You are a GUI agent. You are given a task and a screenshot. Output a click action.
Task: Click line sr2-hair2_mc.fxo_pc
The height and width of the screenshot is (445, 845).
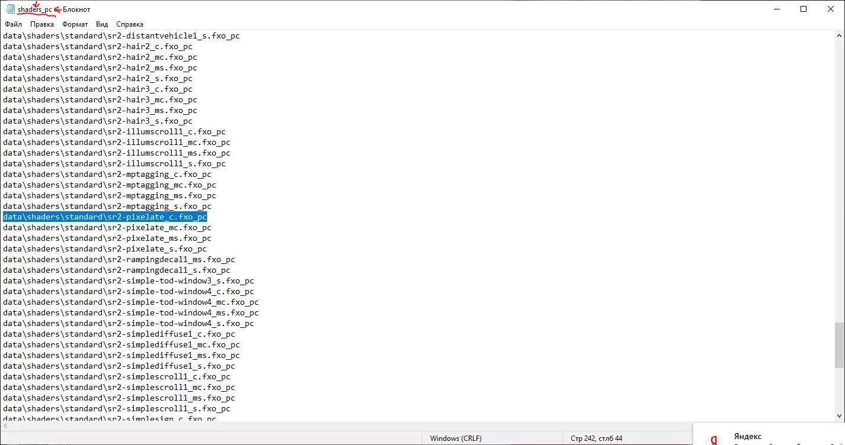click(x=100, y=57)
